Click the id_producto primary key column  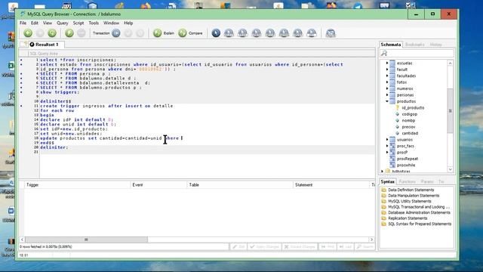413,107
